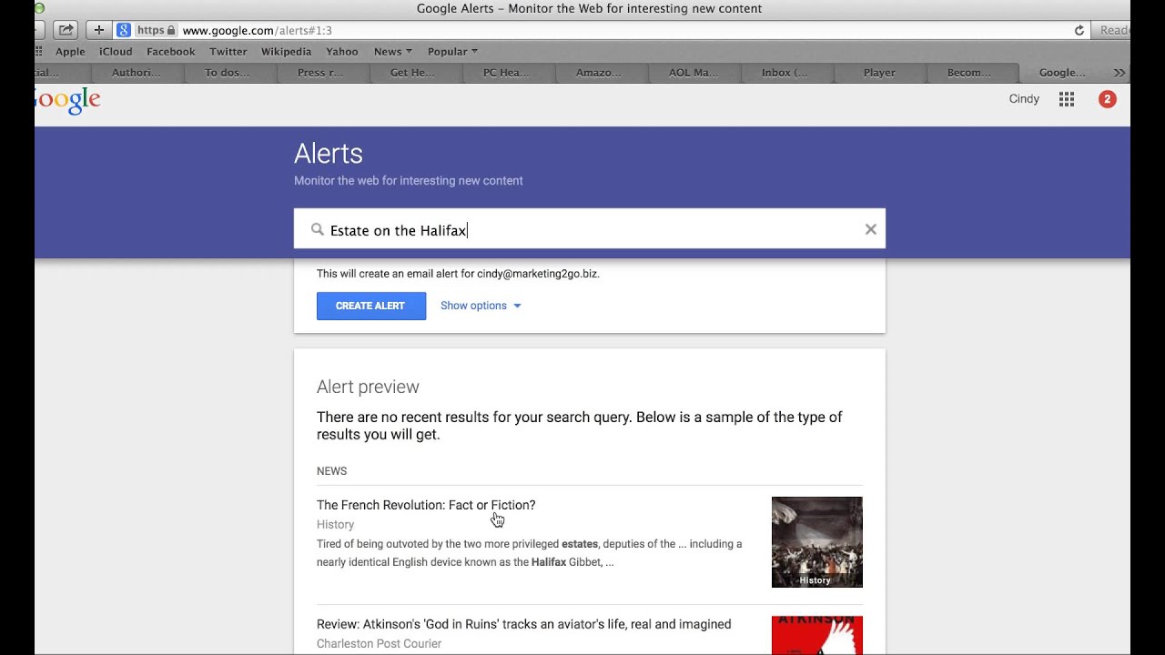Click the Alert preview heading
Viewport: 1165px width, 655px height.
368,387
